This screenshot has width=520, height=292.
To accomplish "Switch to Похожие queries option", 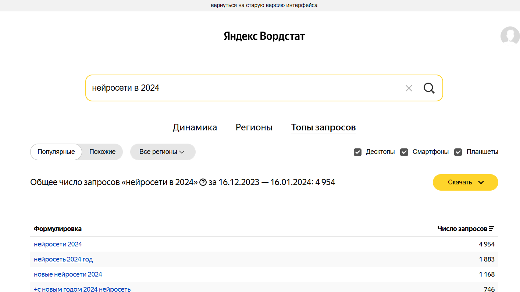I will (x=102, y=152).
